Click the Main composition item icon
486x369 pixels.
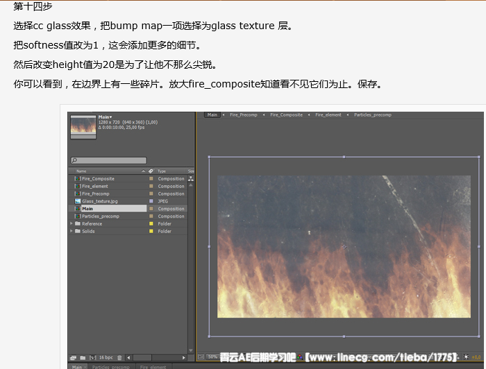[78, 209]
